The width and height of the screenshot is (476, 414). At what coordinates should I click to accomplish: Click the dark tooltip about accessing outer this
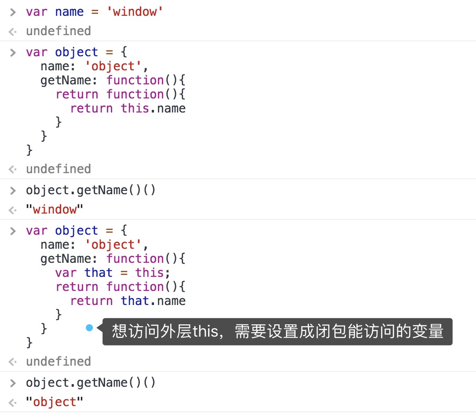pyautogui.click(x=277, y=331)
